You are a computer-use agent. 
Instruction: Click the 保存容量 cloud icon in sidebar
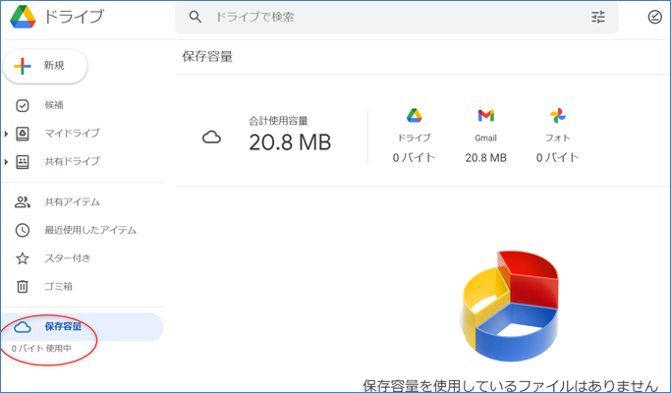23,327
